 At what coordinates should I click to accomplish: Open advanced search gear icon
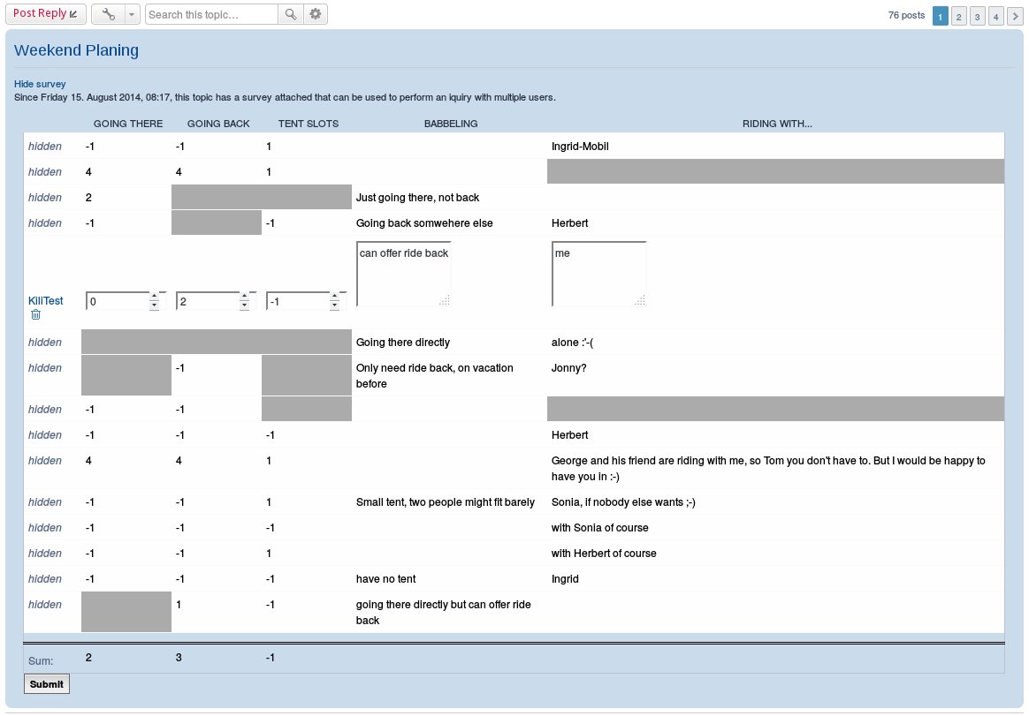coord(316,14)
